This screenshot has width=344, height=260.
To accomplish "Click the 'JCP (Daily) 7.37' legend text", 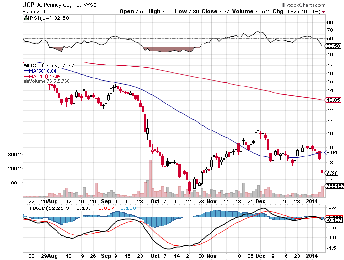I will pos(52,66).
